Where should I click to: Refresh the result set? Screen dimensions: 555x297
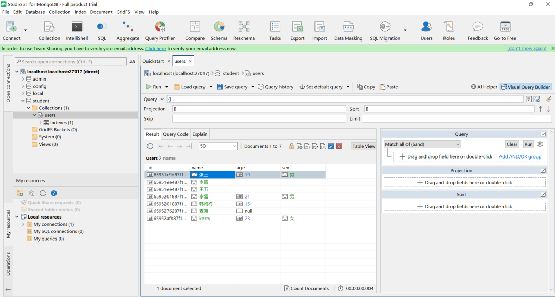click(x=150, y=146)
